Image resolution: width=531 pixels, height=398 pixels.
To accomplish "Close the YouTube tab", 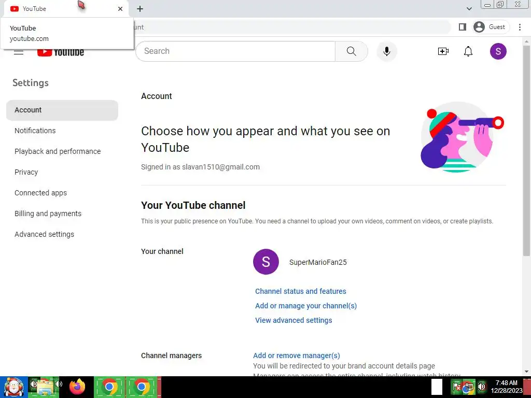I will click(120, 9).
